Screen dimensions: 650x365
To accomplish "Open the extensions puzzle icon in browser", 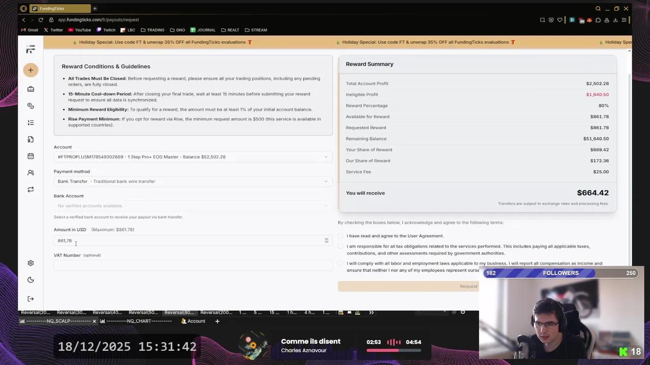I will coord(598,20).
